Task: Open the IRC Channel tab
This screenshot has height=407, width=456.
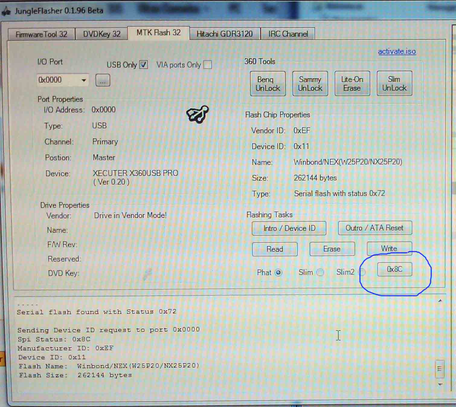Action: (x=288, y=34)
